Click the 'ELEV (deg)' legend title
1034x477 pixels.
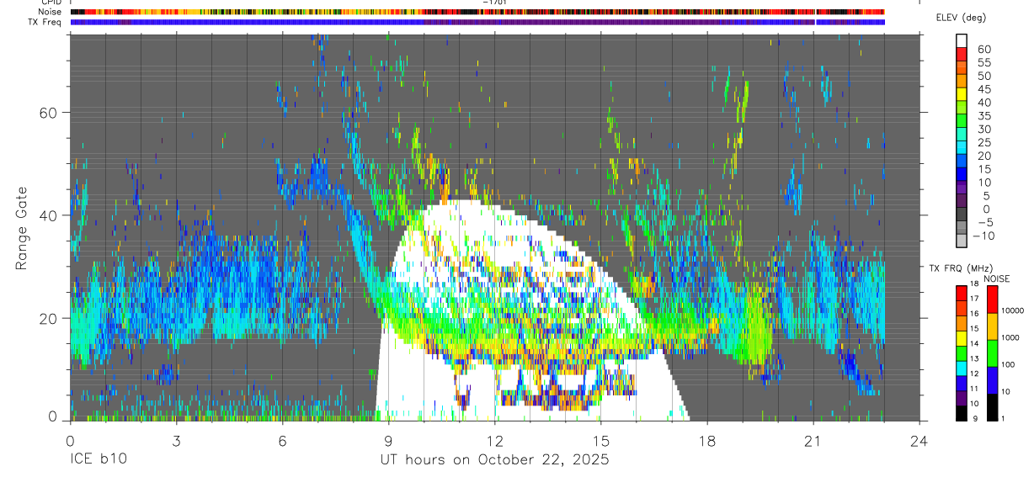point(961,18)
